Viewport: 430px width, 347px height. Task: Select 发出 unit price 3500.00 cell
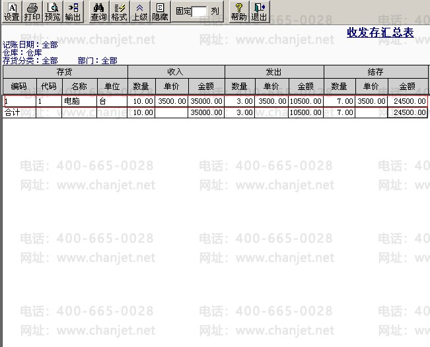pos(271,101)
